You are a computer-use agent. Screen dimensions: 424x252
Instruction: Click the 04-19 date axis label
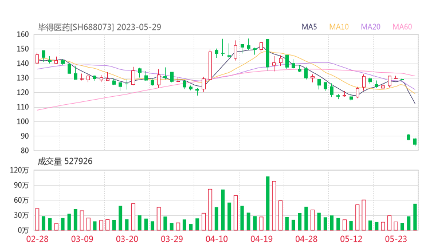click(x=261, y=239)
